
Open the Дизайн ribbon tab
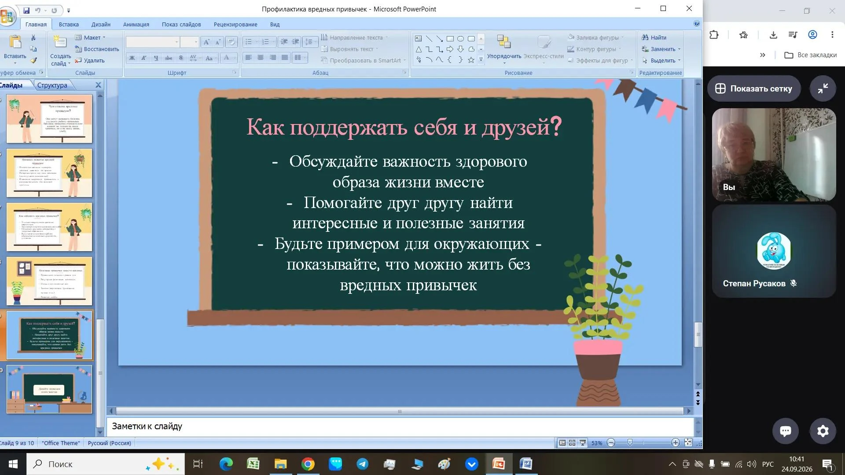coord(101,25)
